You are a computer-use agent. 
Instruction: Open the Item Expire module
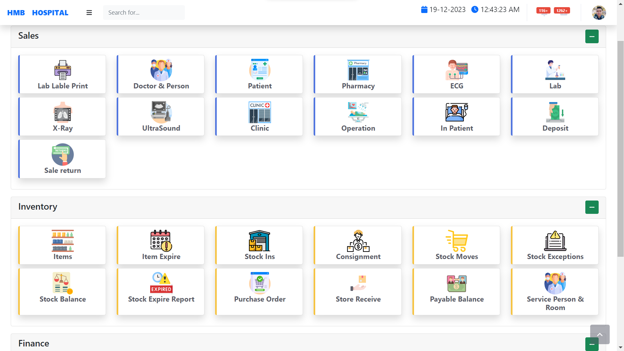[161, 245]
